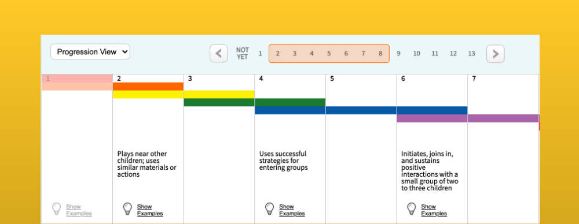Click the next levels arrow button
Screen dimensions: 579x224
click(495, 54)
